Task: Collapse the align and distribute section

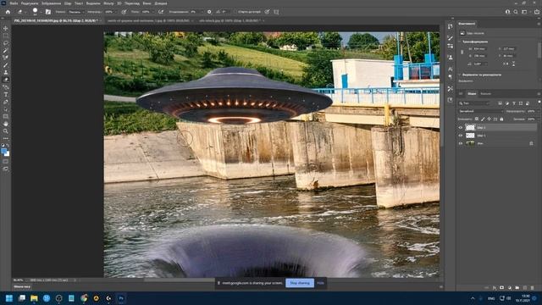Action: pos(460,75)
